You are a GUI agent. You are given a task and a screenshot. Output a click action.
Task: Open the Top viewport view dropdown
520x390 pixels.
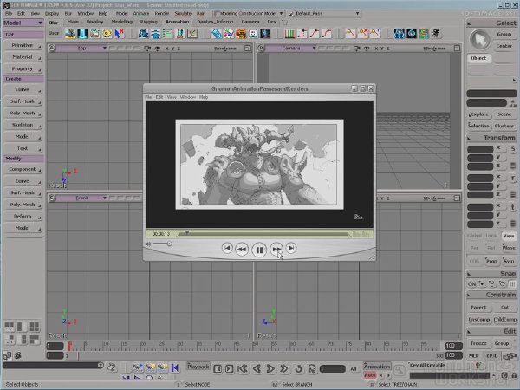pos(81,49)
